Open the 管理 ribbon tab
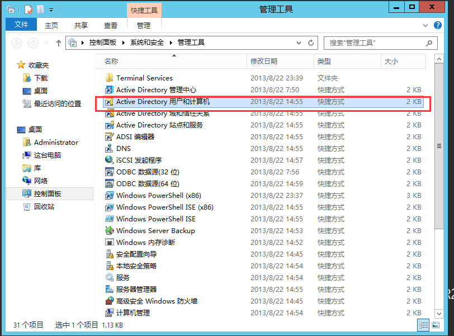 tap(144, 26)
